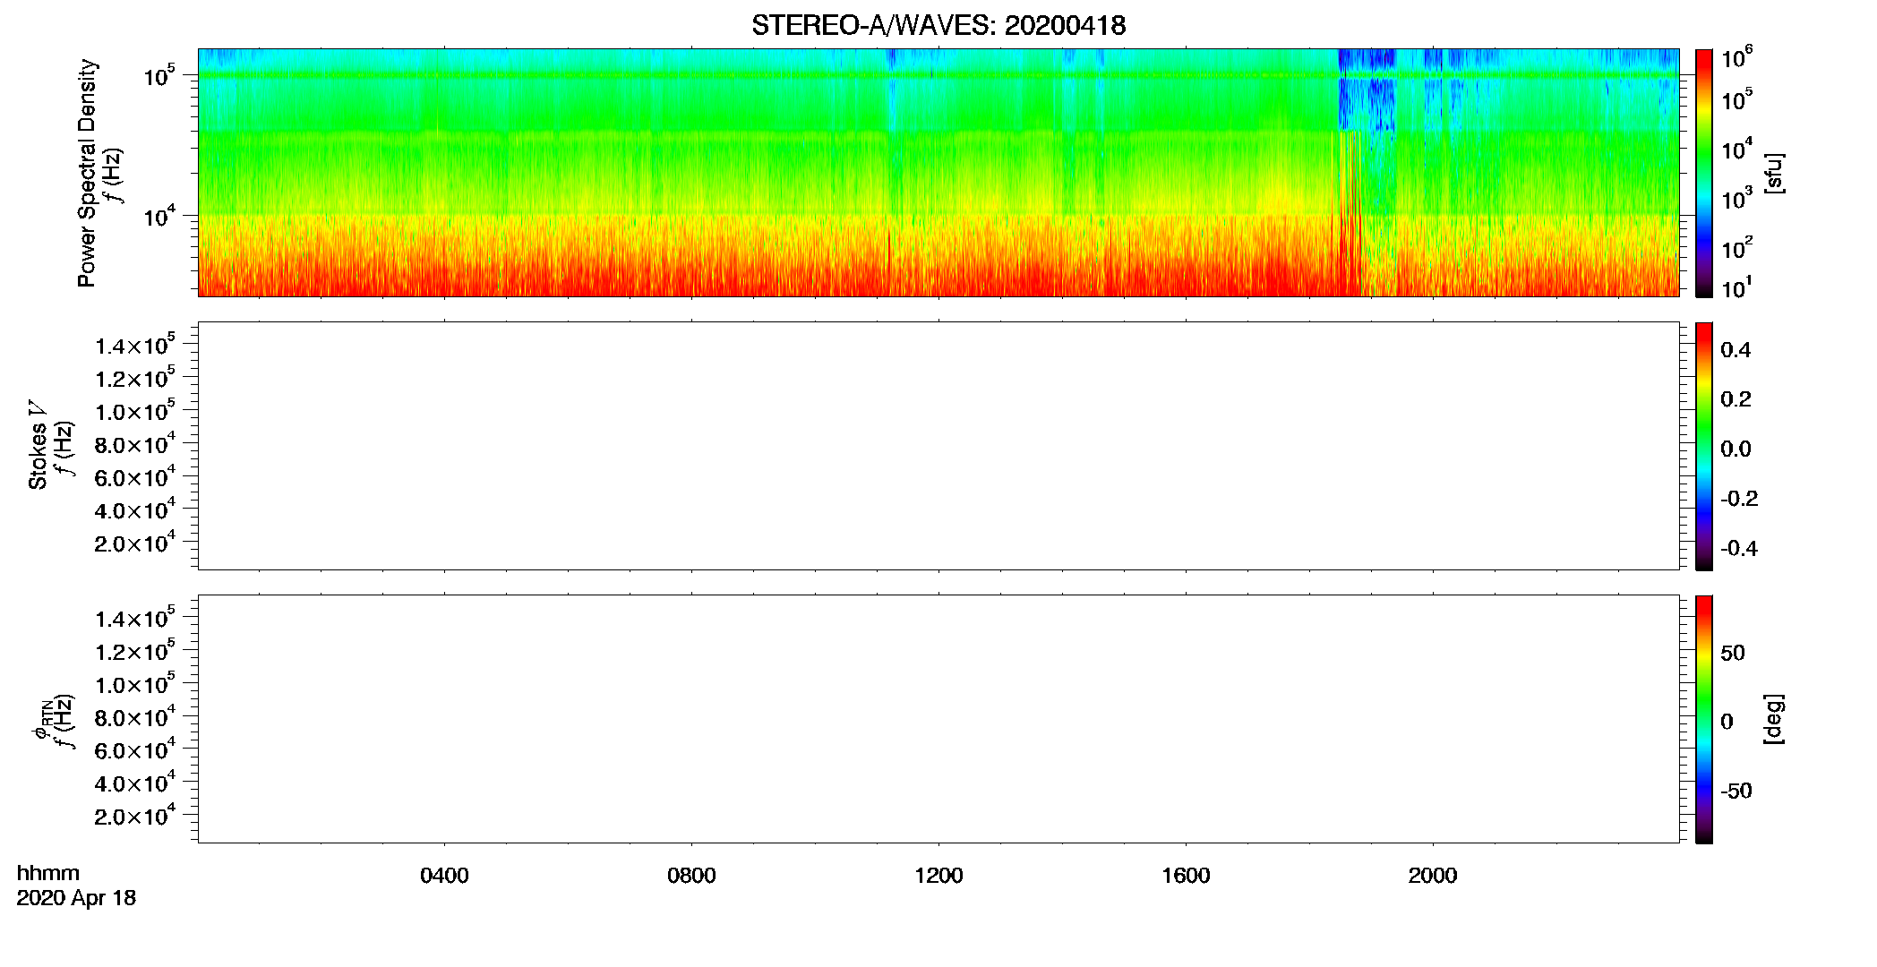Click the 1600 time tick label

[x=1186, y=876]
